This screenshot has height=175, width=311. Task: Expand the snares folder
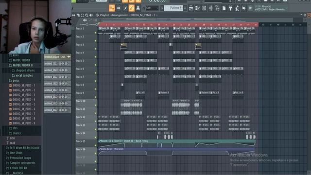[15, 133]
